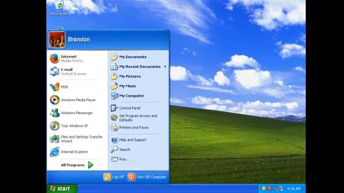Screen dimensions: 344x193
Task: Click the 9:36 AM taskbar clock
Action: pyautogui.click(x=294, y=189)
